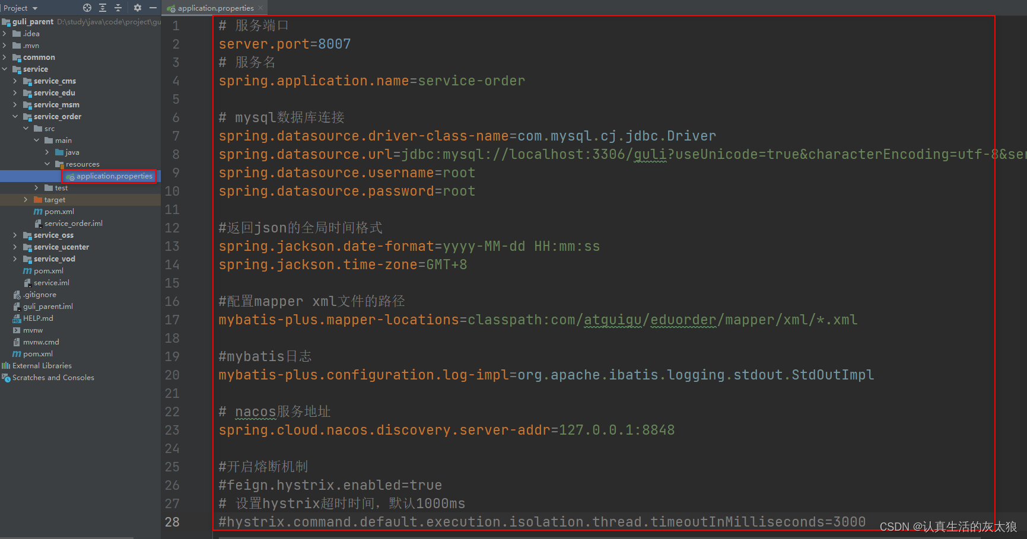The width and height of the screenshot is (1027, 539).
Task: Click the spring.datasource.username=root line
Action: [x=346, y=173]
